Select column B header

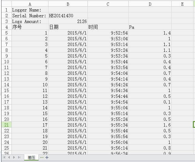(68, 4)
